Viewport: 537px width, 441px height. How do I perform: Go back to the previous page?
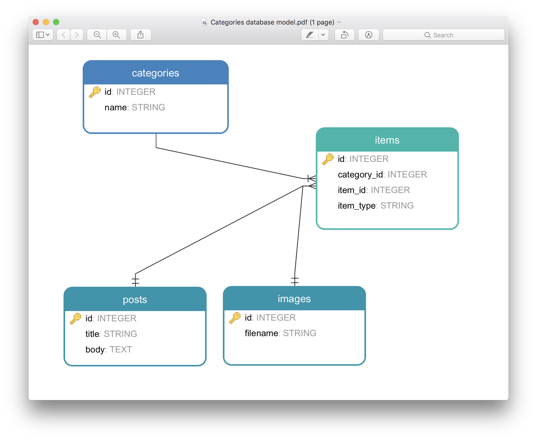pyautogui.click(x=63, y=35)
